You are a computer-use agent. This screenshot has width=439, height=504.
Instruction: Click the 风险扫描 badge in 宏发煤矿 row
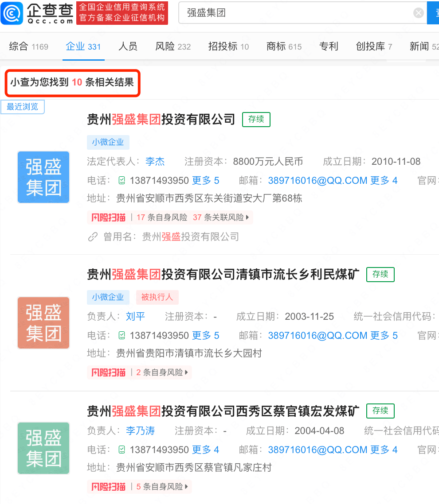point(109,487)
